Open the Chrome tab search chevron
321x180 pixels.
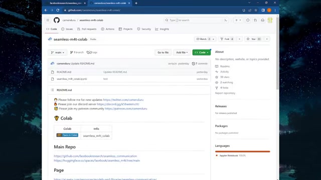point(249,3)
